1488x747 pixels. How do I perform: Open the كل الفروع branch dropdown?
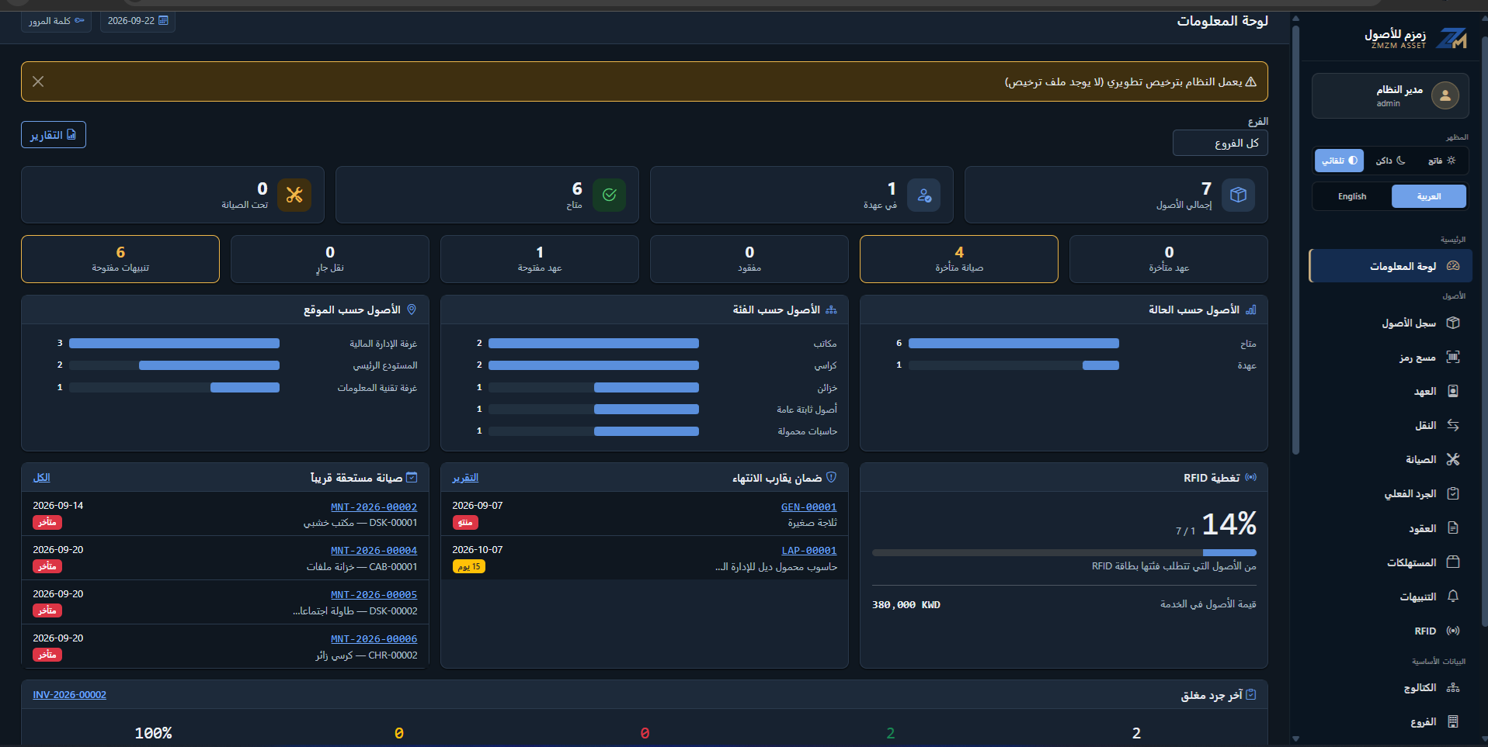1220,143
